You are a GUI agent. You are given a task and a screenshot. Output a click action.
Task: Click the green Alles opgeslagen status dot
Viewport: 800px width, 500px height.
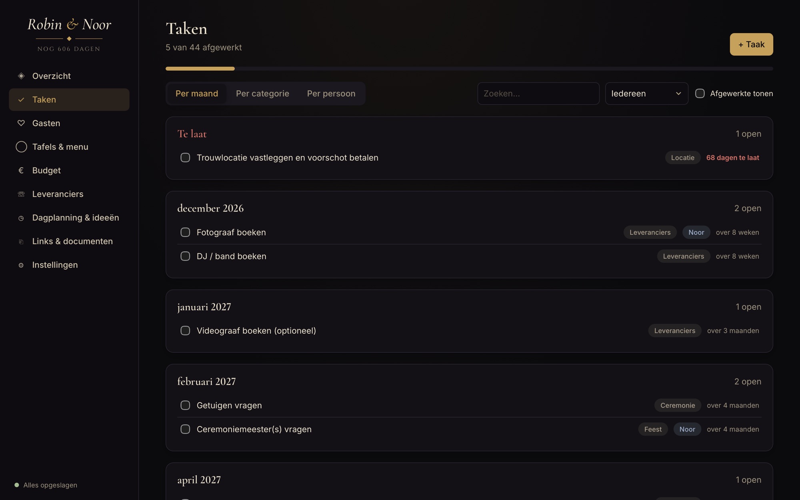17,485
